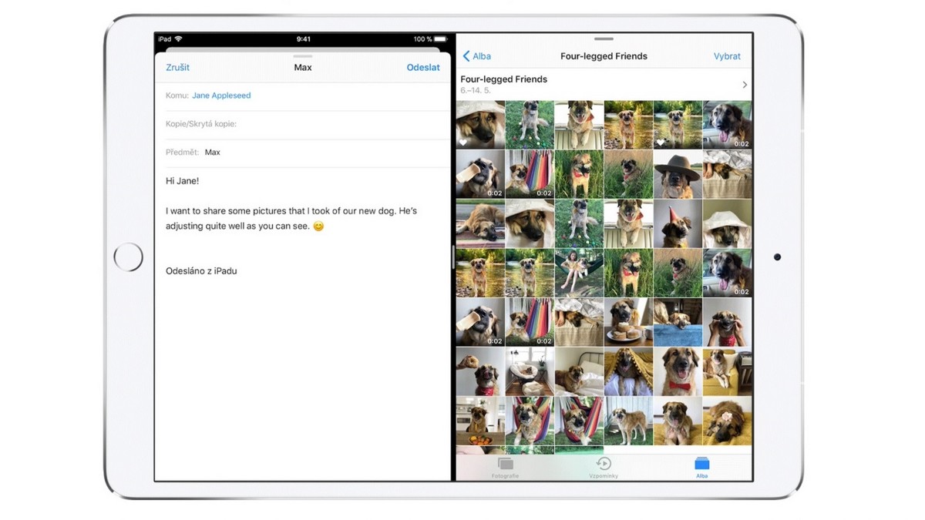The width and height of the screenshot is (925, 520).
Task: Click the 'Odesláno z iPadu' signature
Action: coord(201,271)
